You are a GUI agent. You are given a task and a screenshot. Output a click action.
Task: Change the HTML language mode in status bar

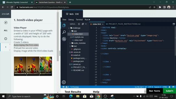pos(165,87)
